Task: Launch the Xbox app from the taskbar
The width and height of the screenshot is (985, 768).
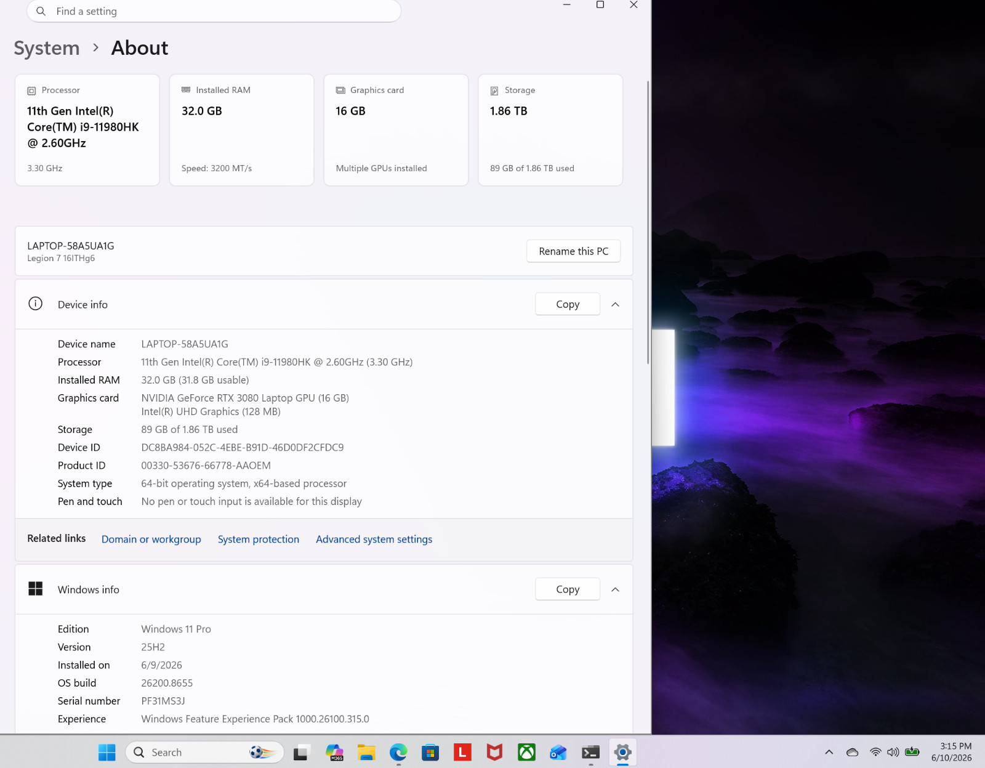Action: coord(526,752)
